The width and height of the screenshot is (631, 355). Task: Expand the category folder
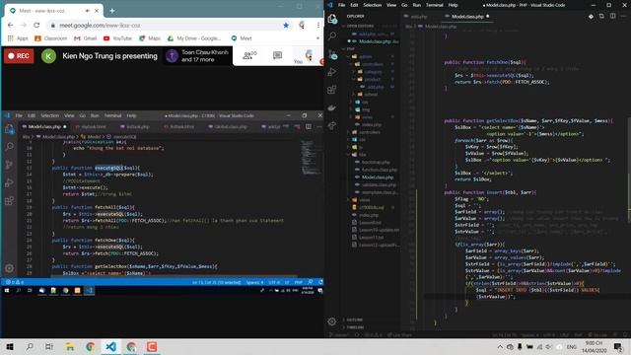click(373, 72)
